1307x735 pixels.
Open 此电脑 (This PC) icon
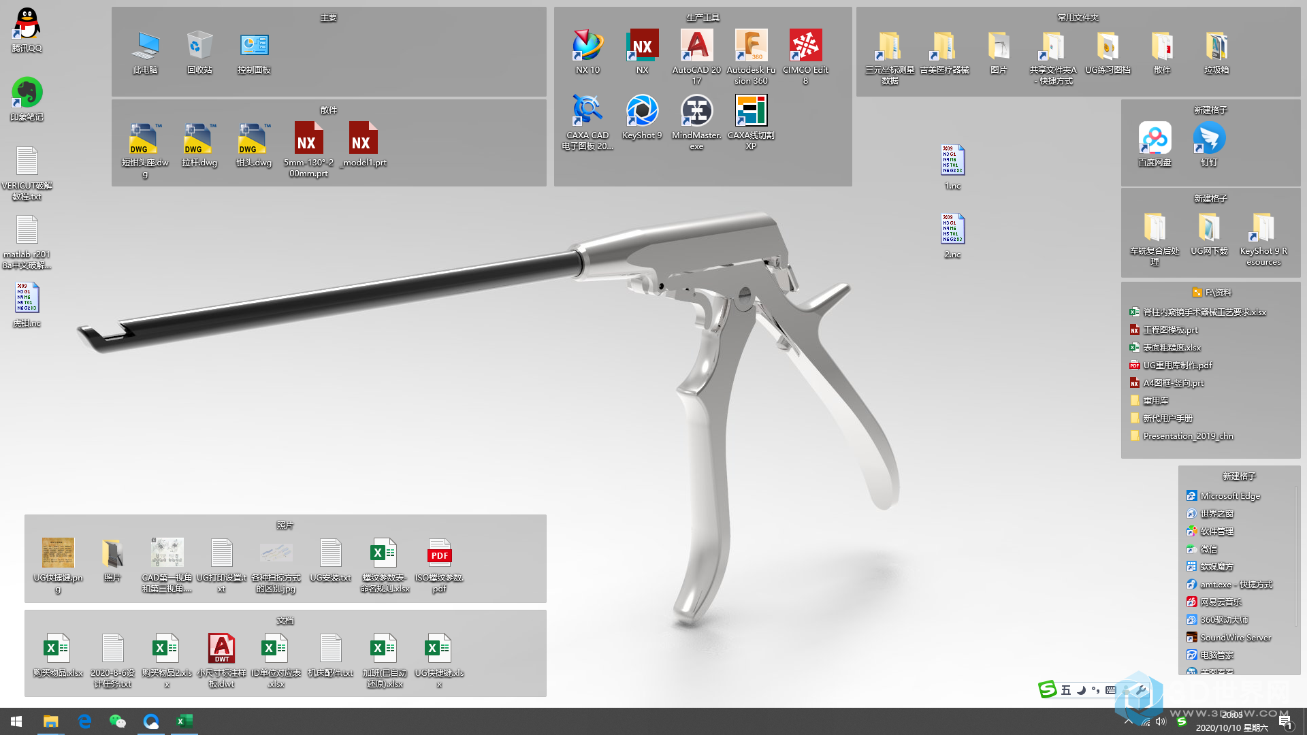(x=145, y=52)
